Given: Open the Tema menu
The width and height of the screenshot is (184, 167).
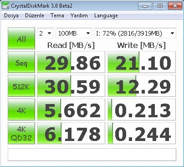Looking at the screenshot, I should pyautogui.click(x=57, y=16).
